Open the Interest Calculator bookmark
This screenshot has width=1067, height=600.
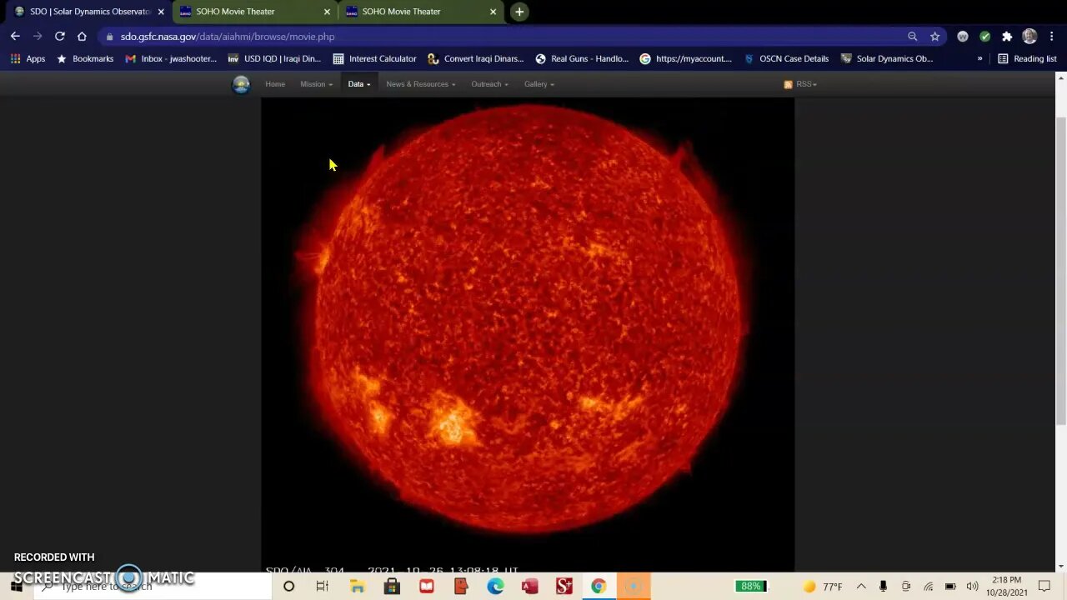pyautogui.click(x=374, y=59)
